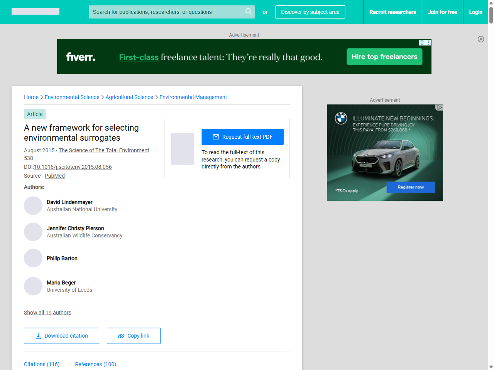Click the page's vertical scrollbar down arrow
This screenshot has height=370, width=494.
coord(491,367)
